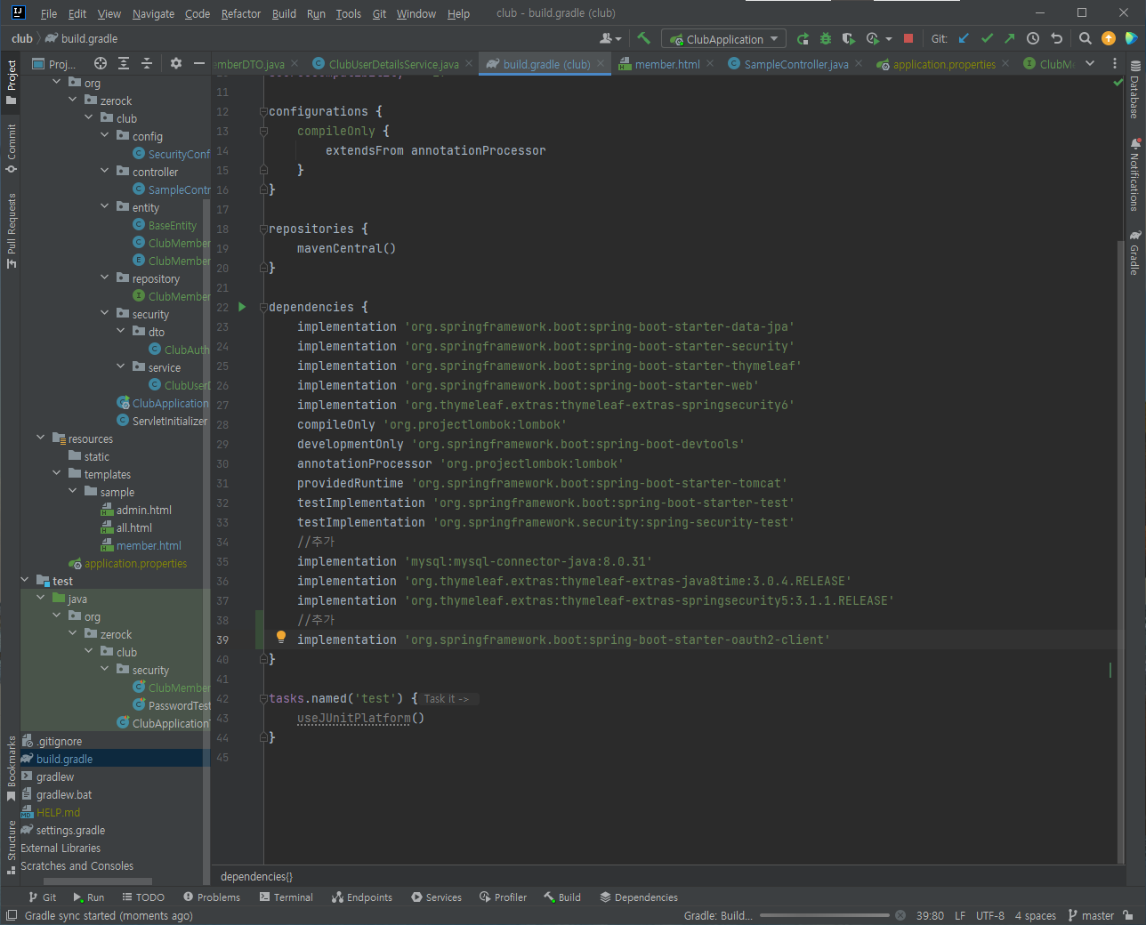Collapse the zerock folder under main
The image size is (1146, 925).
(73, 101)
